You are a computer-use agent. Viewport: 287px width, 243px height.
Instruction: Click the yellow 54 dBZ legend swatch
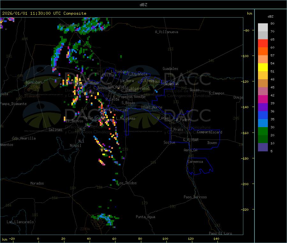pyautogui.click(x=263, y=67)
